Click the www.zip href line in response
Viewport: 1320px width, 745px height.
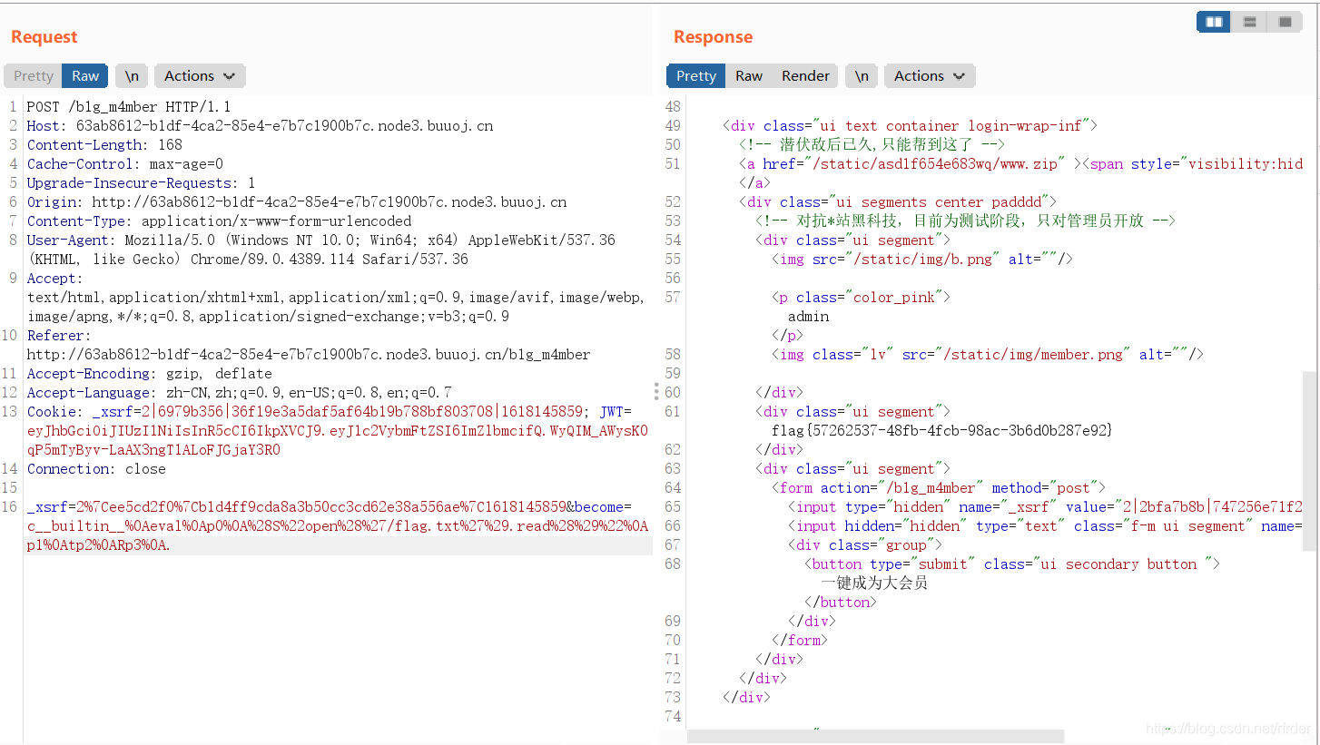[x=1020, y=164]
